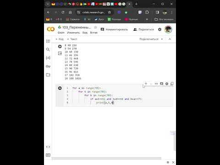Viewport: 220px width, 165px height.
Task: Open the Нужное bookmark folder
Action: (131, 19)
